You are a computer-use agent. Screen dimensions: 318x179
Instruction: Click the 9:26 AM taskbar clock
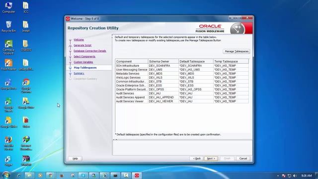coord(307,176)
